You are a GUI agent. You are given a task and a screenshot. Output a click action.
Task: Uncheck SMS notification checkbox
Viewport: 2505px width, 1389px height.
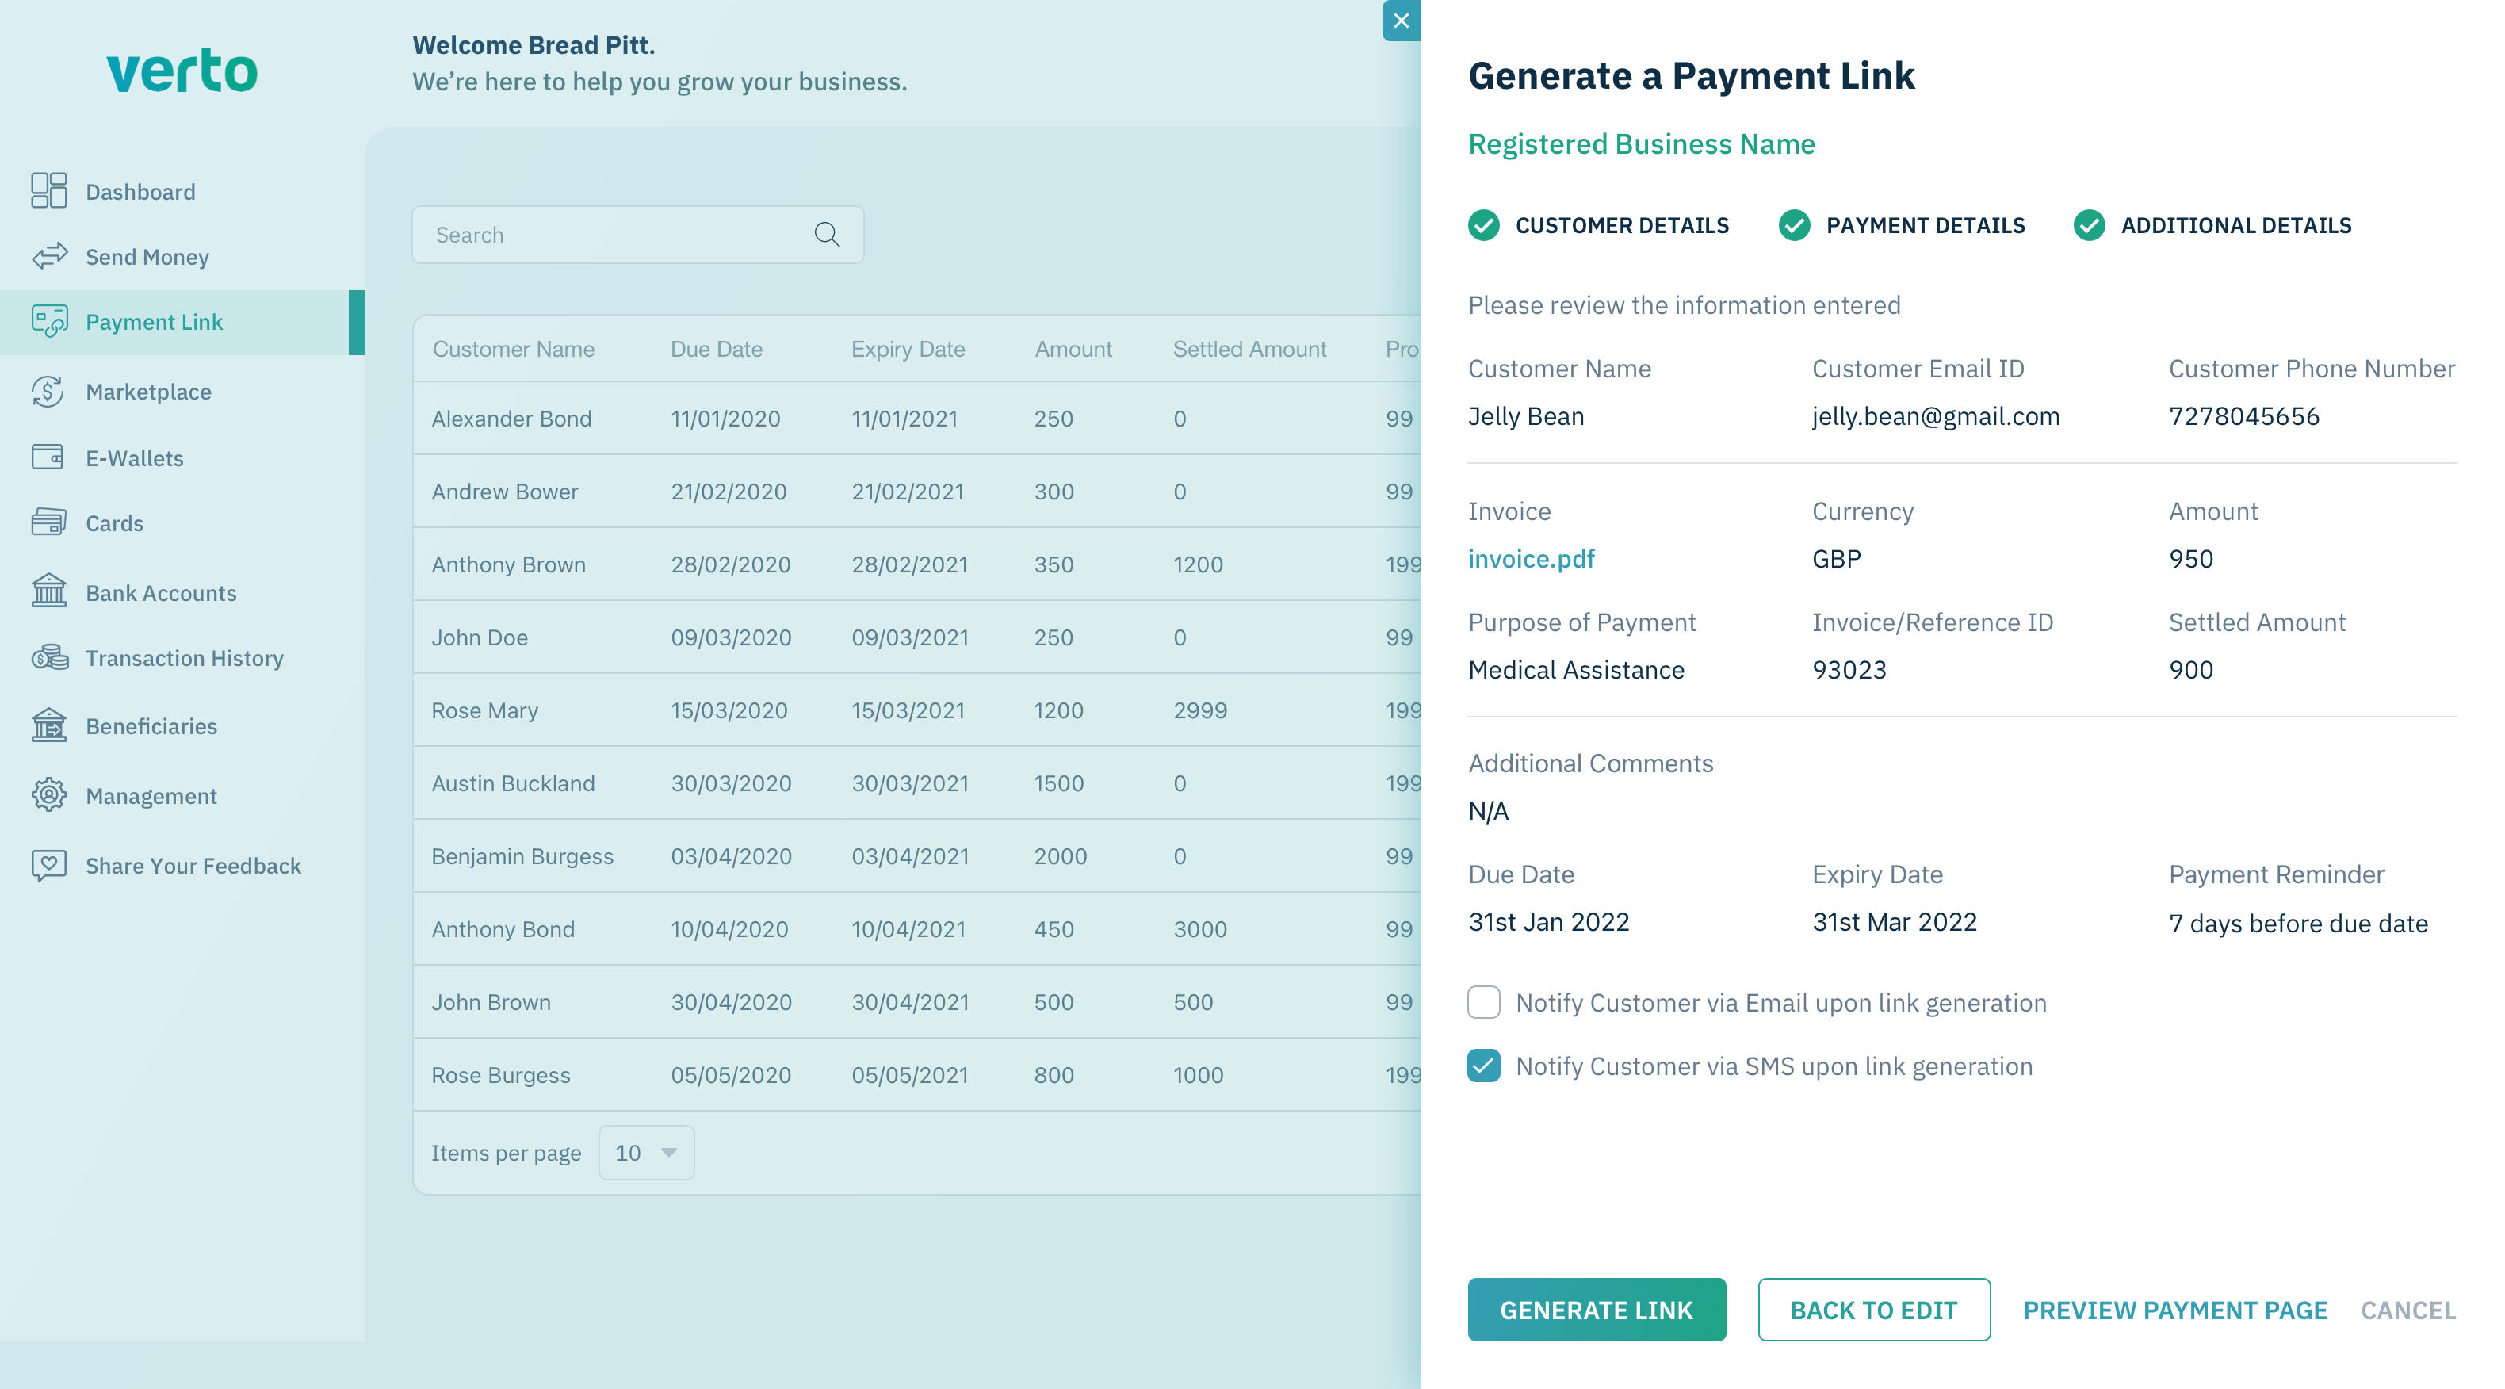pos(1483,1065)
